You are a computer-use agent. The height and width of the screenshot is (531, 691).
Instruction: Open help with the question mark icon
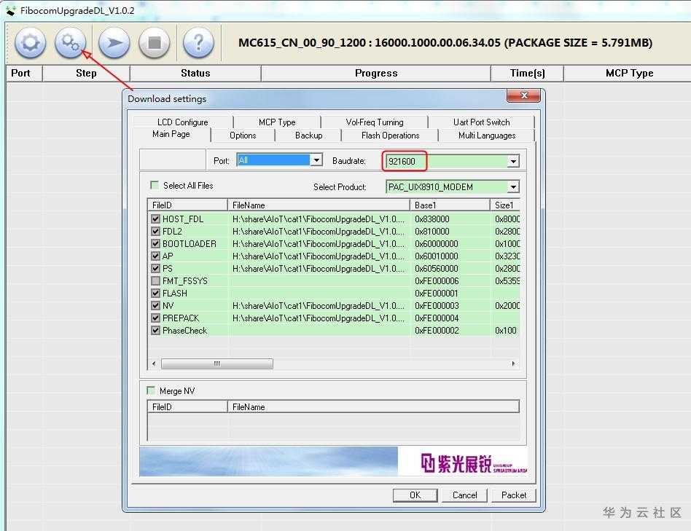[x=198, y=43]
